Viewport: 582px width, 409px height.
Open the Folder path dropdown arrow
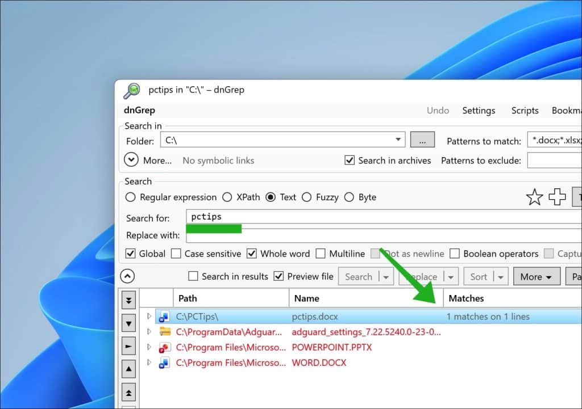pos(398,140)
